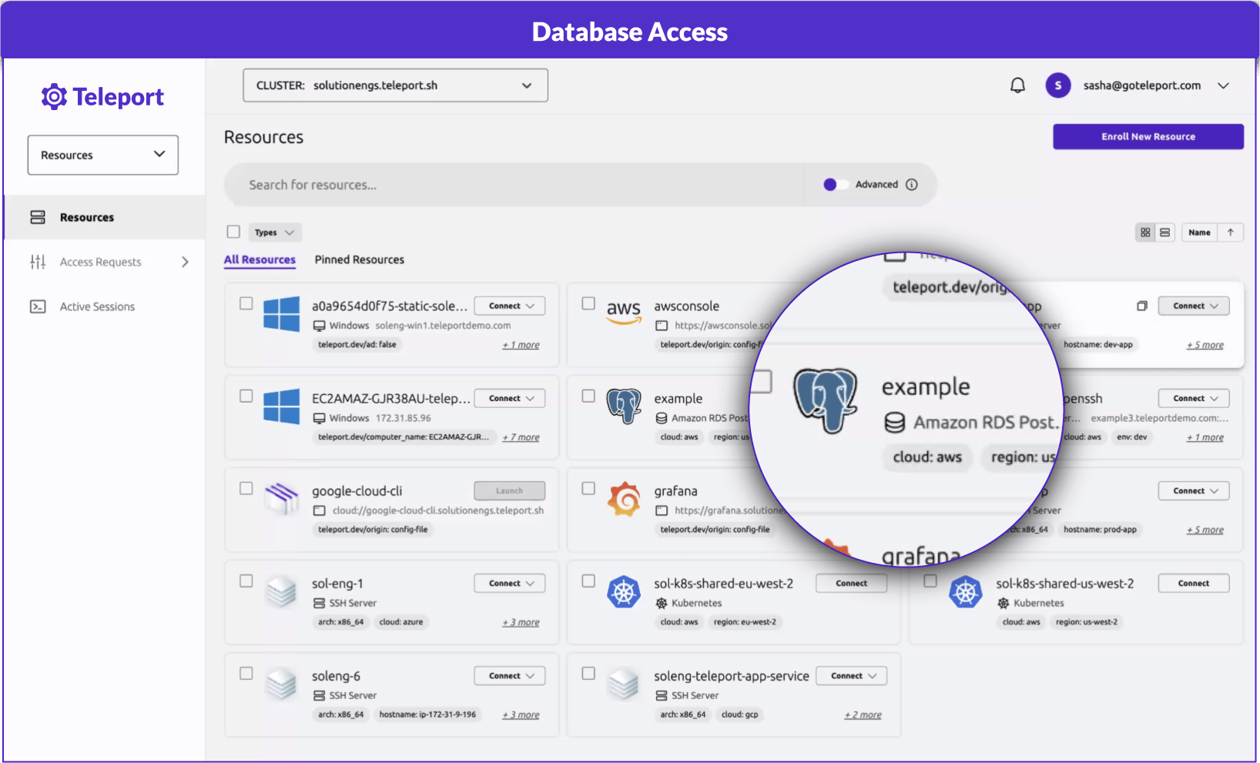Switch to grid card view
1260x763 pixels.
[x=1145, y=233]
